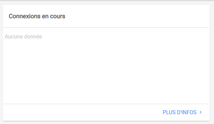The width and height of the screenshot is (214, 124).
Task: Click the word Connexions in the card title
Action: click(x=25, y=16)
